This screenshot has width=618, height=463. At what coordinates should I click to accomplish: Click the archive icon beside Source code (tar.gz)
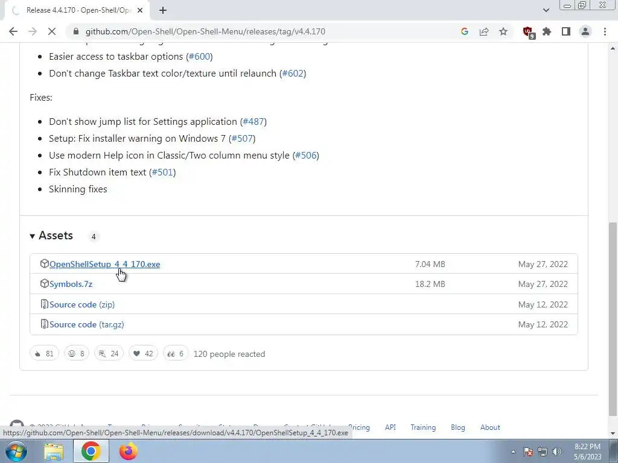tap(45, 324)
